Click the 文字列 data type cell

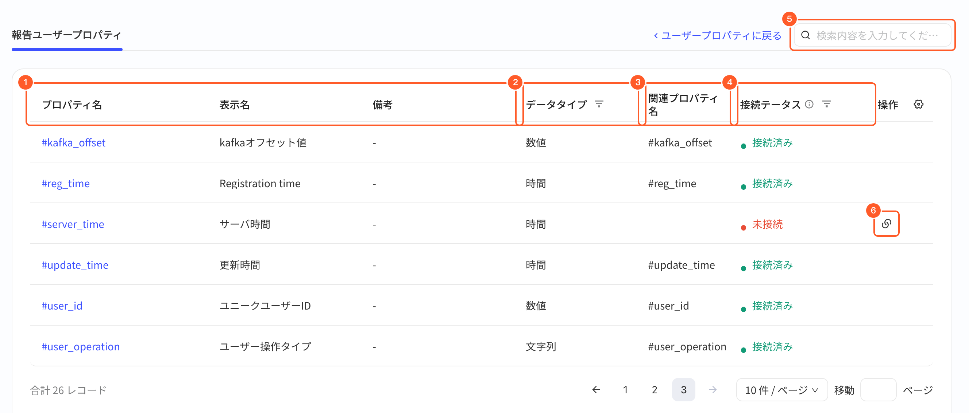[541, 347]
